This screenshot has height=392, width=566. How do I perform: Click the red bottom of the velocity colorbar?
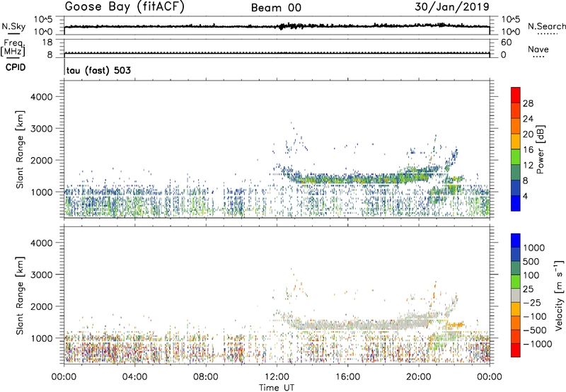pos(516,350)
